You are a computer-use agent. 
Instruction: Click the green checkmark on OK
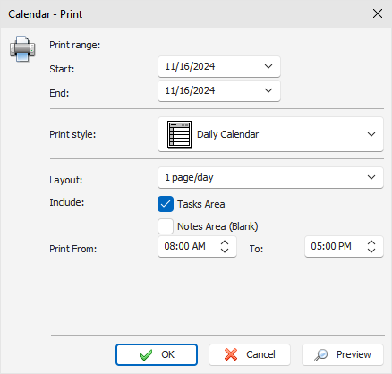click(146, 354)
